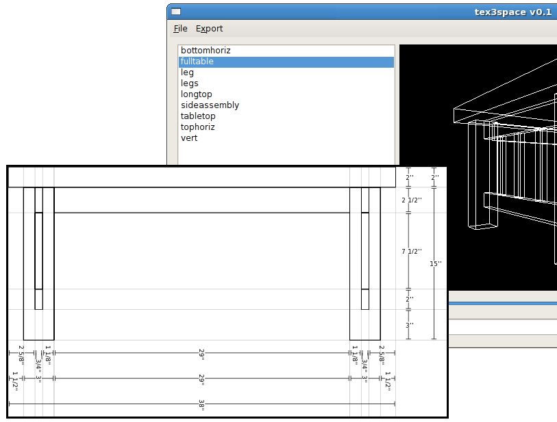Viewport: 557px width, 422px height.
Task: Choose the leg item in the list
Action: 187,72
